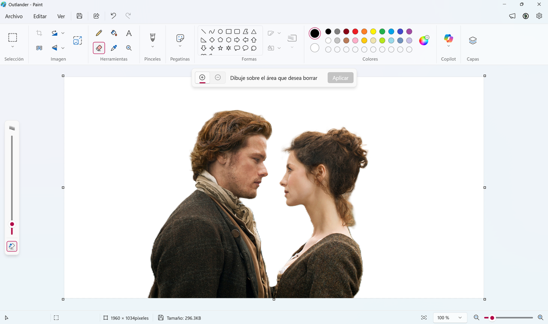Expand the flip options dropdown arrow

coord(63,48)
